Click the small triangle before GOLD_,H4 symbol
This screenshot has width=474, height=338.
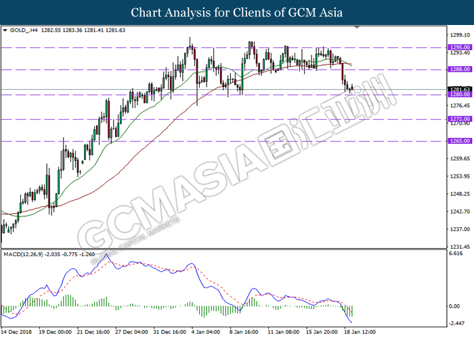pos(5,30)
